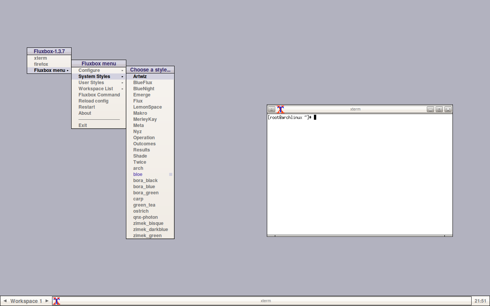Click the xterm icon in window titlebar
The width and height of the screenshot is (490, 306).
coord(281,109)
